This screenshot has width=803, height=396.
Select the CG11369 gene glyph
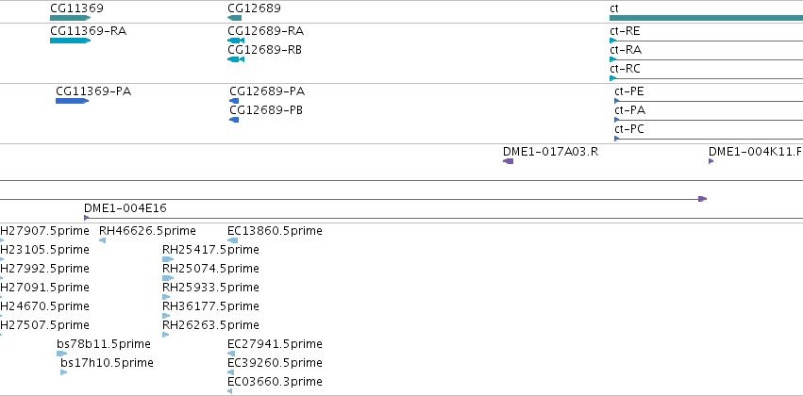tap(70, 18)
